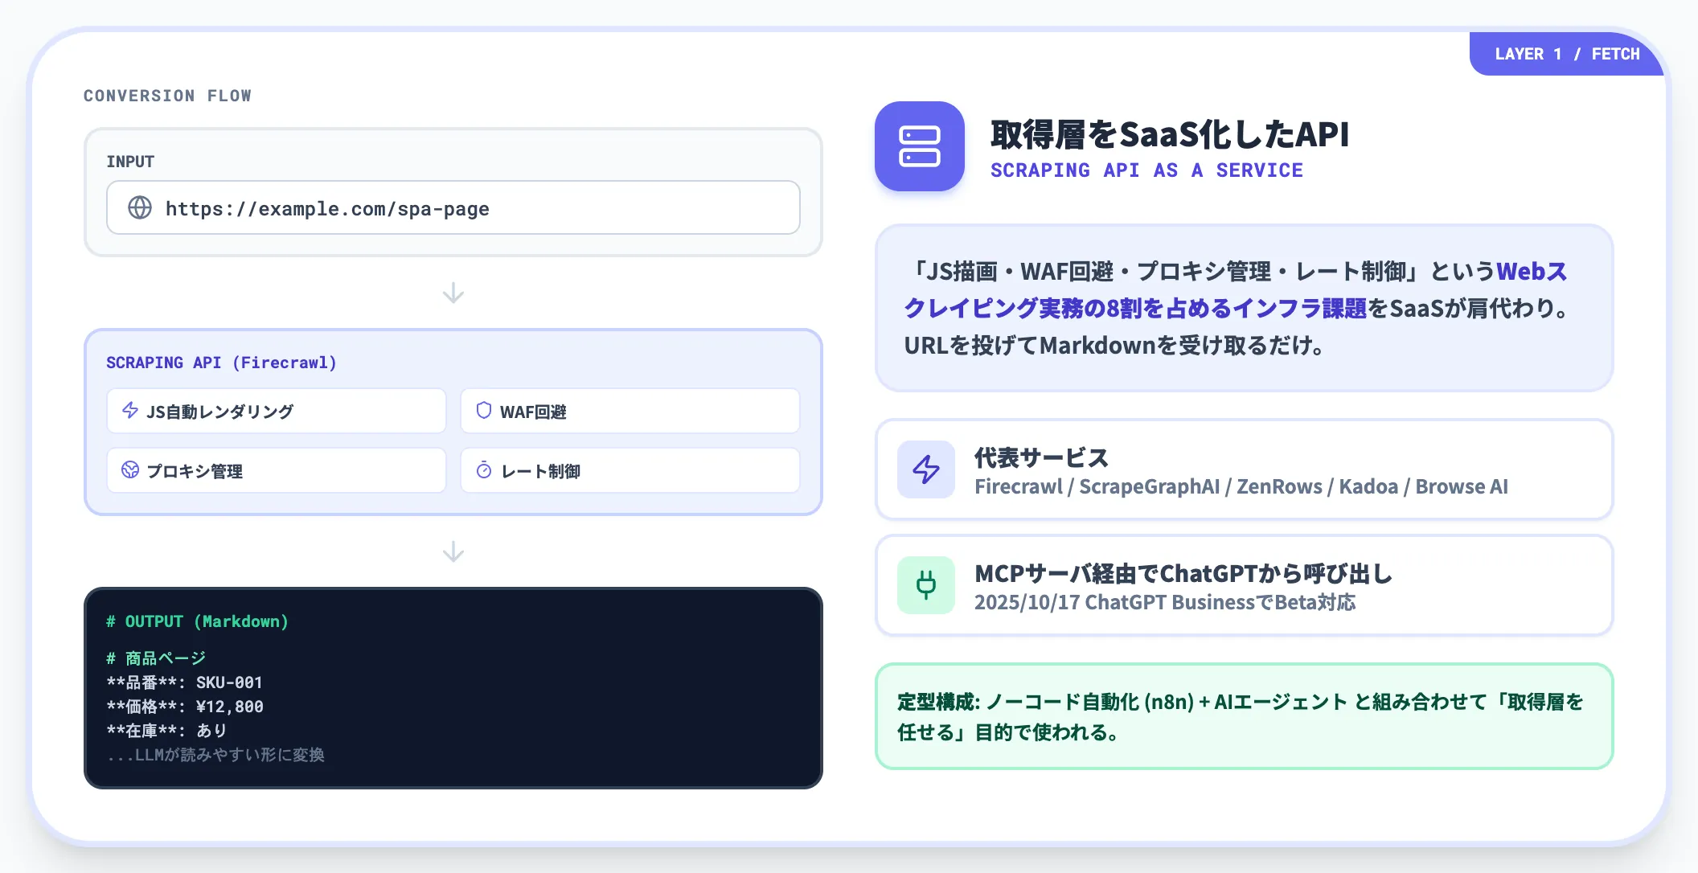1698x873 pixels.
Task: Click the green plug icon for MCP
Action: point(926,585)
